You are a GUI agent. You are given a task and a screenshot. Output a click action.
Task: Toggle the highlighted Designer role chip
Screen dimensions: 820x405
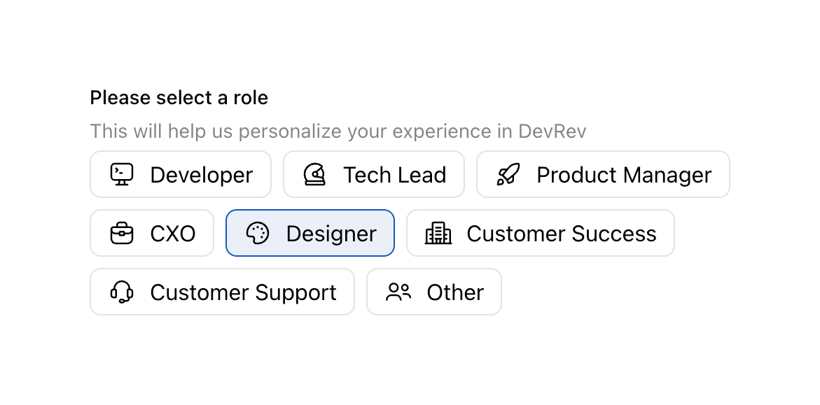(x=310, y=233)
